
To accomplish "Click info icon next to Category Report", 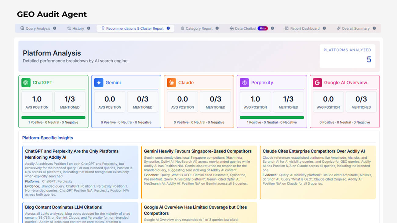I will 217,28.
